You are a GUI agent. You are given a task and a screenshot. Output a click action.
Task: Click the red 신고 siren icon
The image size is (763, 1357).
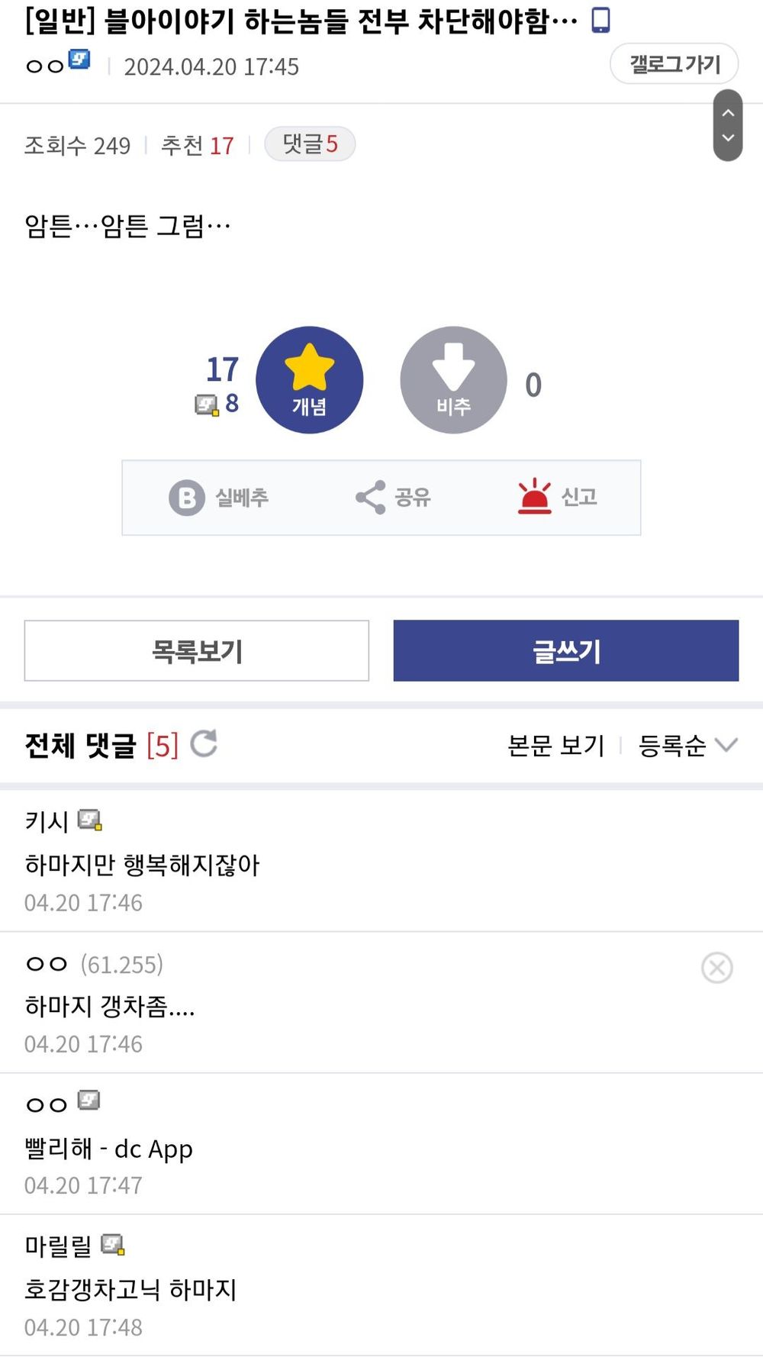(534, 497)
